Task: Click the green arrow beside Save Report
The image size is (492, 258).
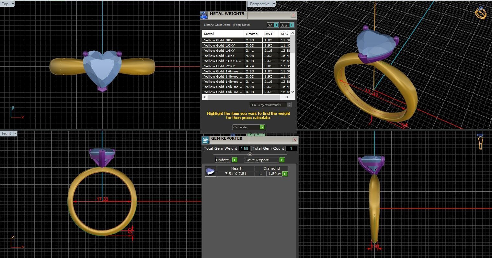Action: point(282,160)
